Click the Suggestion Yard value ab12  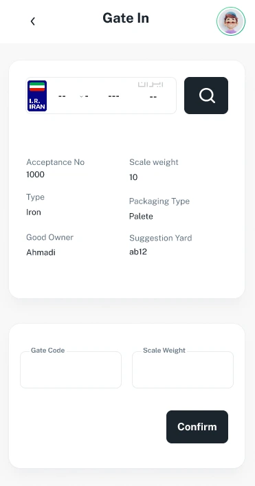pos(138,252)
